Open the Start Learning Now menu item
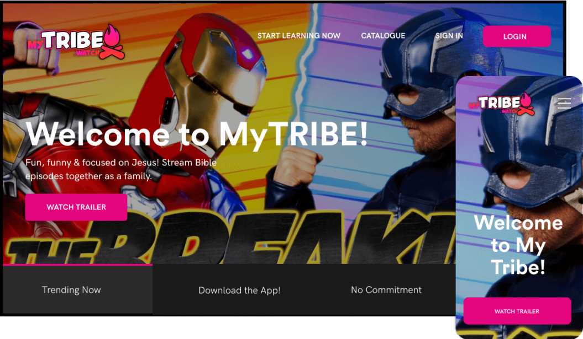Screen dimensions: 583x339 [x=298, y=36]
